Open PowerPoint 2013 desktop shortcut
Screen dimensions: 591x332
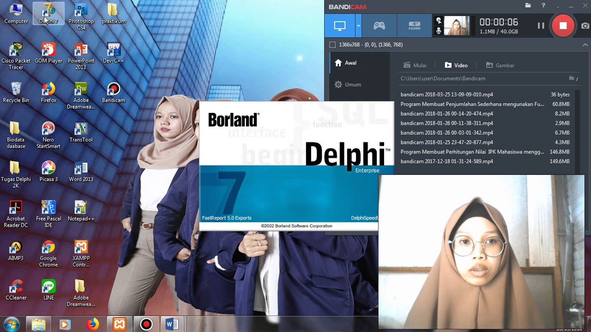click(x=81, y=56)
